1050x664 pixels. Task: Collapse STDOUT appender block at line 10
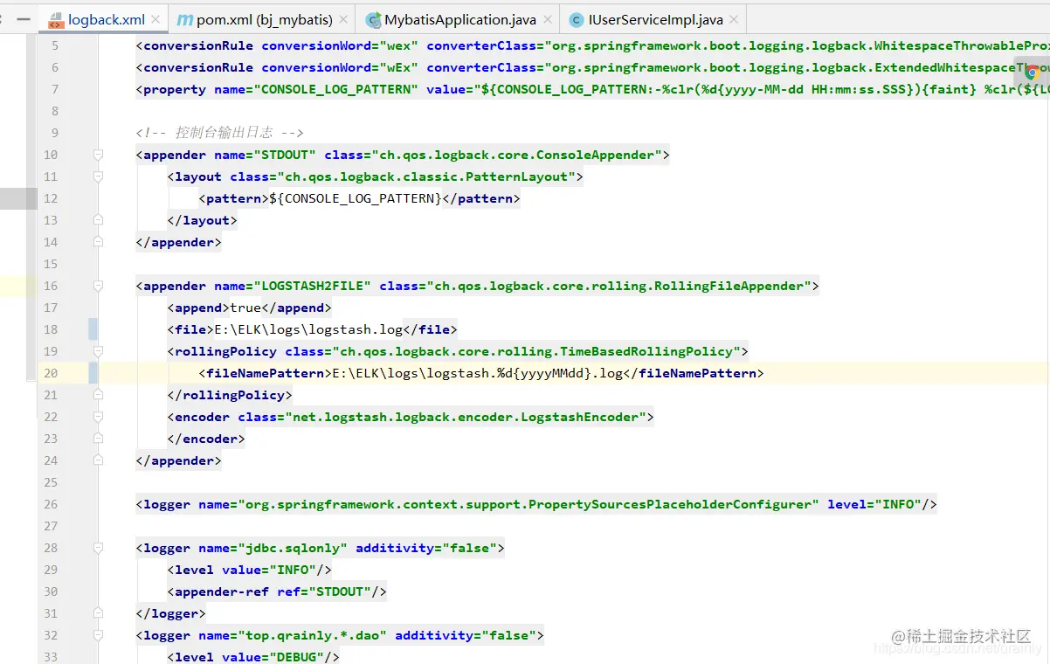99,155
